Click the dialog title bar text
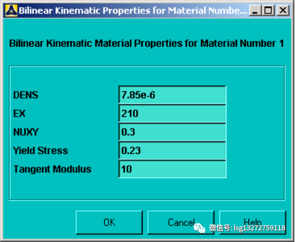 [133, 10]
